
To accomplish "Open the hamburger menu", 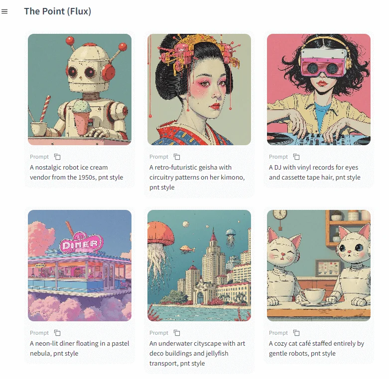I will [x=4, y=11].
